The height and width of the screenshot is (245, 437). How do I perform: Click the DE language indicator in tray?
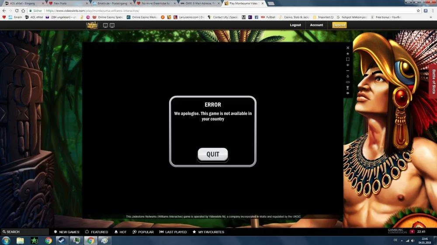[395, 240]
